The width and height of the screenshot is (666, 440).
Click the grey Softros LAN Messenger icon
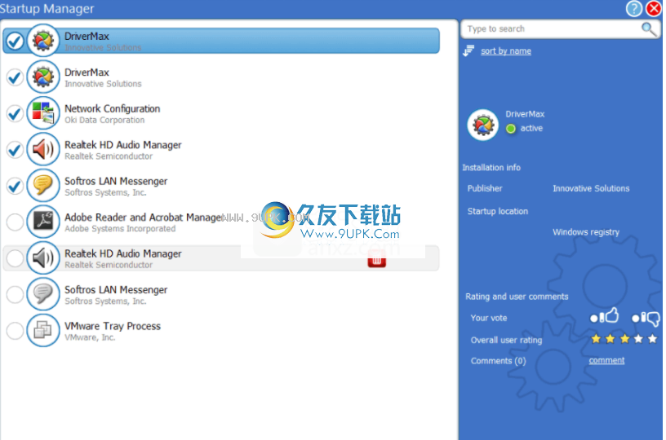pos(43,294)
